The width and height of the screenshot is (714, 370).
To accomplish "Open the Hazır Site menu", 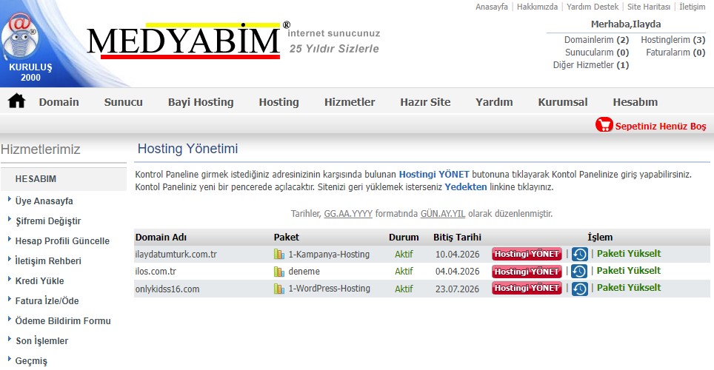I will [425, 102].
